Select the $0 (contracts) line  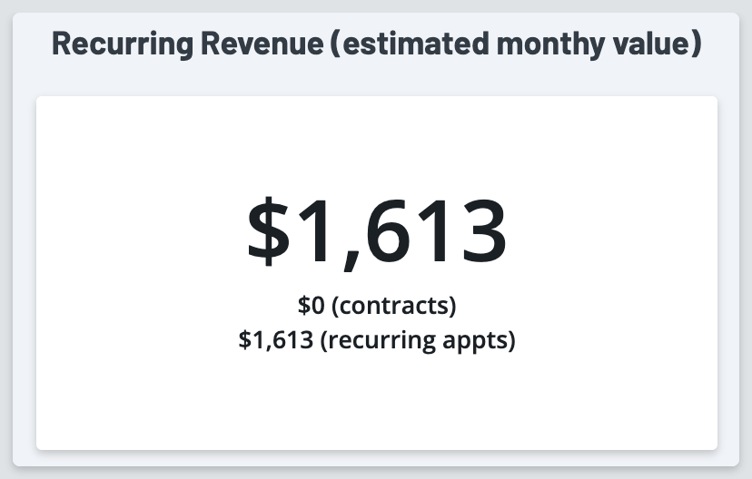(376, 306)
